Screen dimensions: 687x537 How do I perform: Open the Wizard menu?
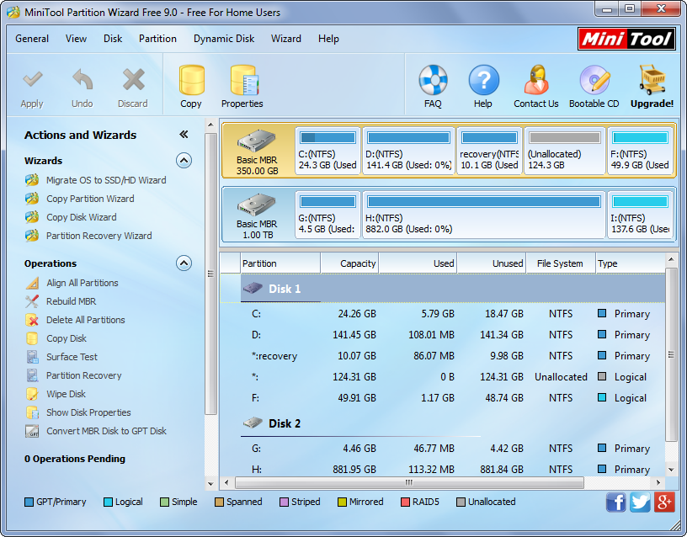tap(286, 39)
